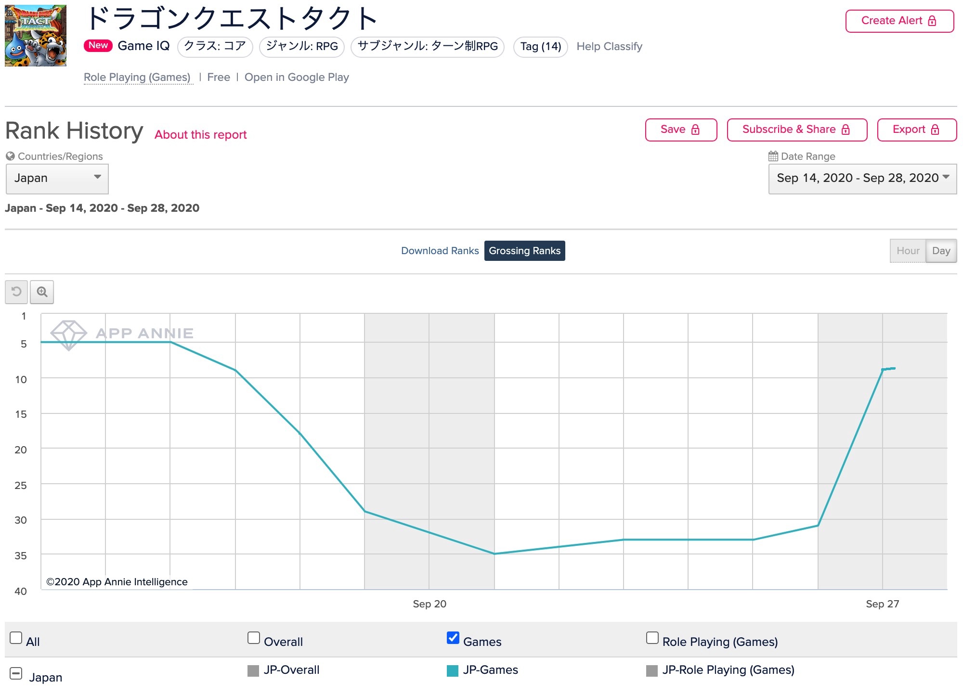This screenshot has height=695, width=963.
Task: Enable the Role Playing (Games) checkbox
Action: tap(652, 638)
